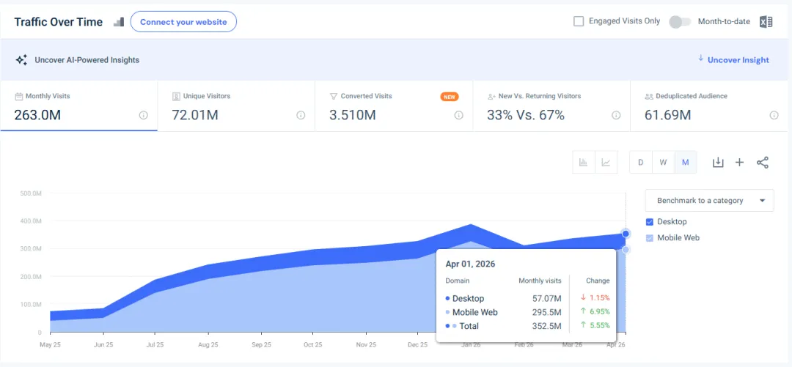Uncheck the Mobile Web series checkbox

(x=650, y=238)
